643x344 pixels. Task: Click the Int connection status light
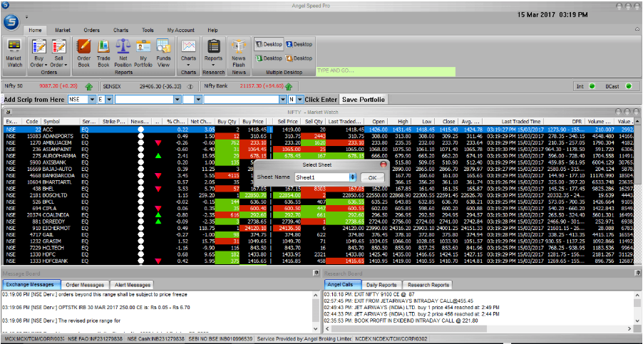tap(592, 86)
